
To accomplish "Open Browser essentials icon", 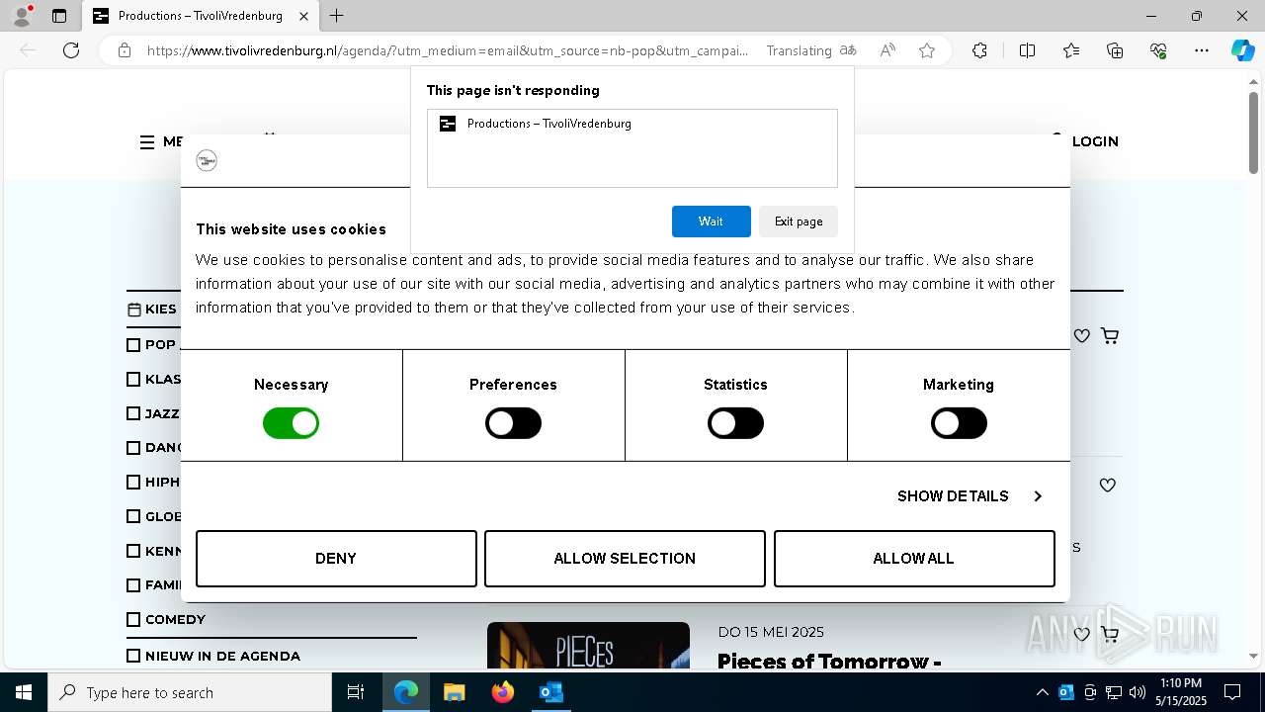I will [1158, 50].
